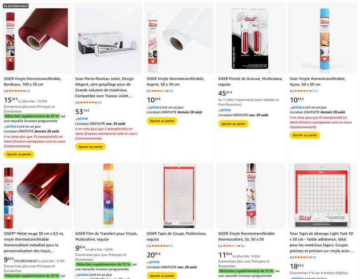Open the Siser Porte-Rouleau Juliet product image
Viewport: 361px width, 279px height.
[108, 39]
